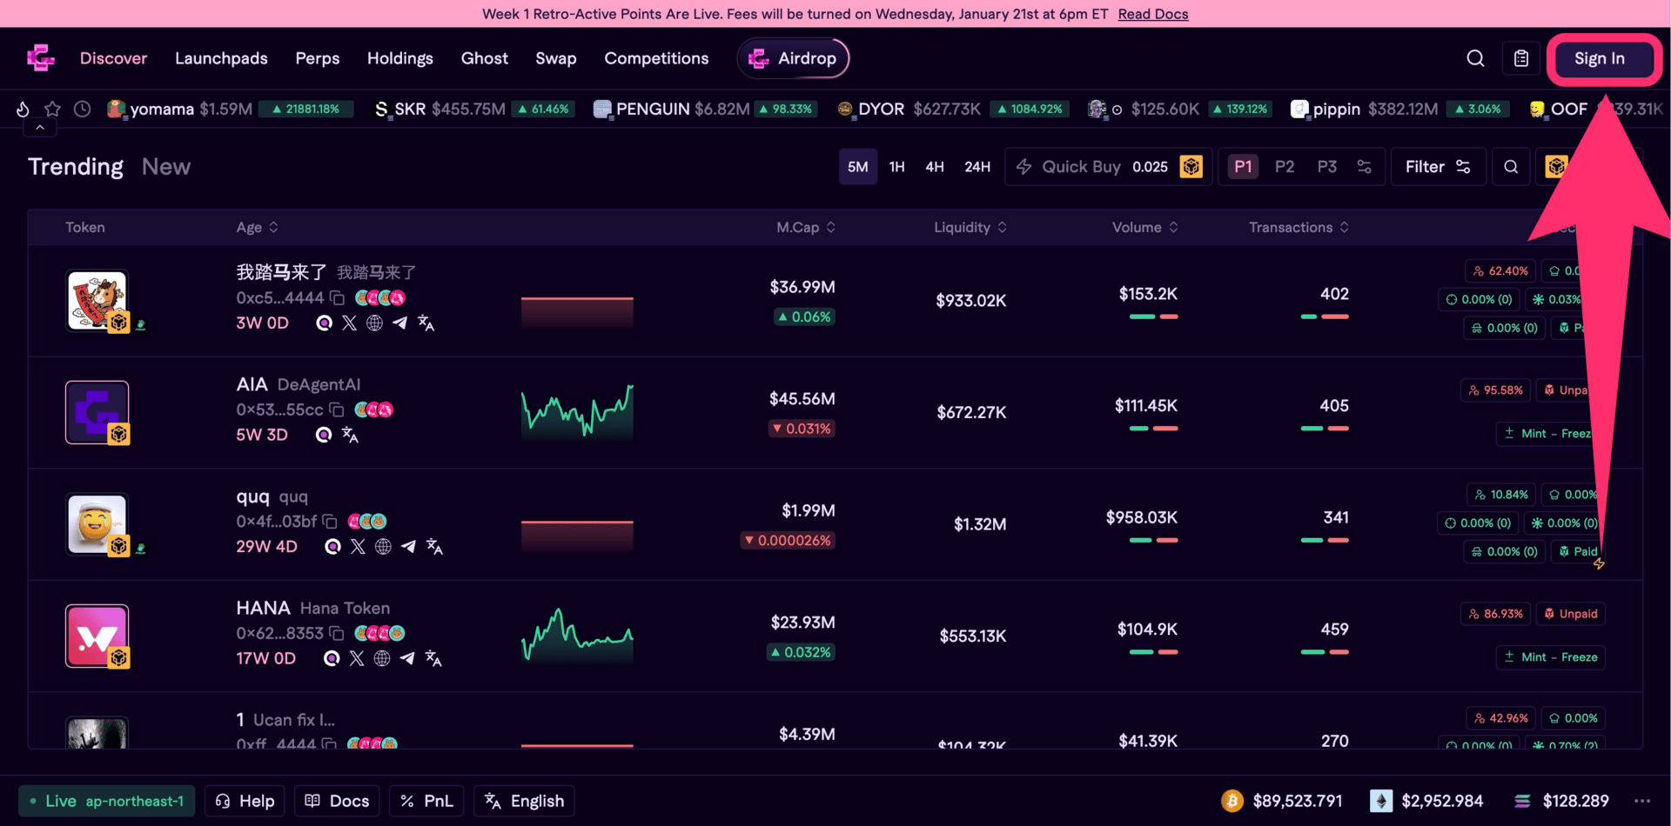Open the English language selector
Screen dimensions: 1671x826
[x=524, y=801]
